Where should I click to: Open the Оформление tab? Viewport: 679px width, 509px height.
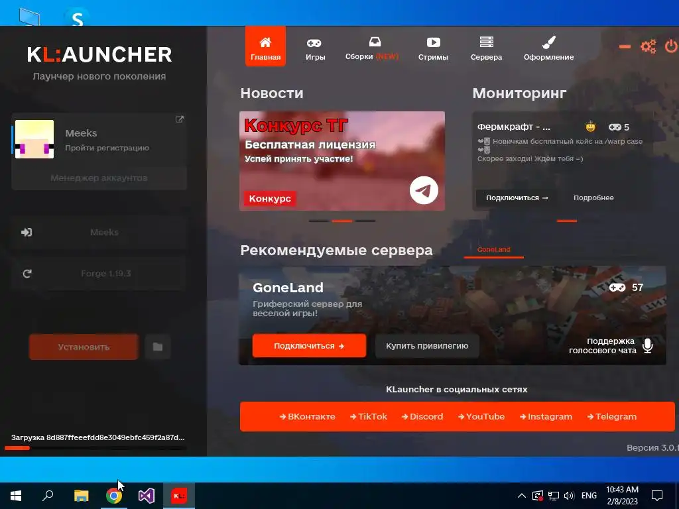548,49
